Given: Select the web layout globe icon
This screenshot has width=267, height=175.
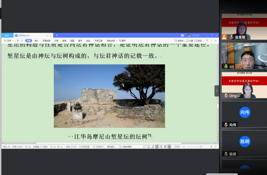Looking at the screenshot, I should click(x=165, y=147).
